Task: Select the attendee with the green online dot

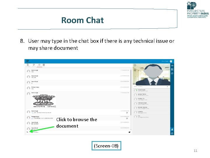Action: click(x=151, y=90)
